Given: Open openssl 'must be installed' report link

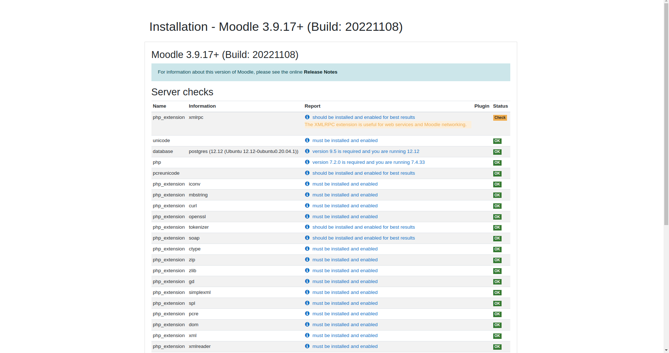Looking at the screenshot, I should [345, 217].
